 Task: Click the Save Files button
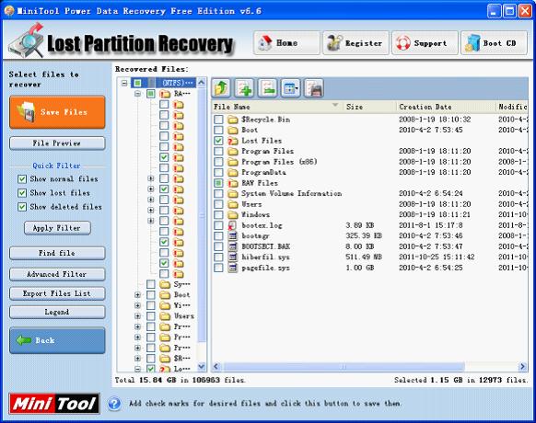point(57,112)
